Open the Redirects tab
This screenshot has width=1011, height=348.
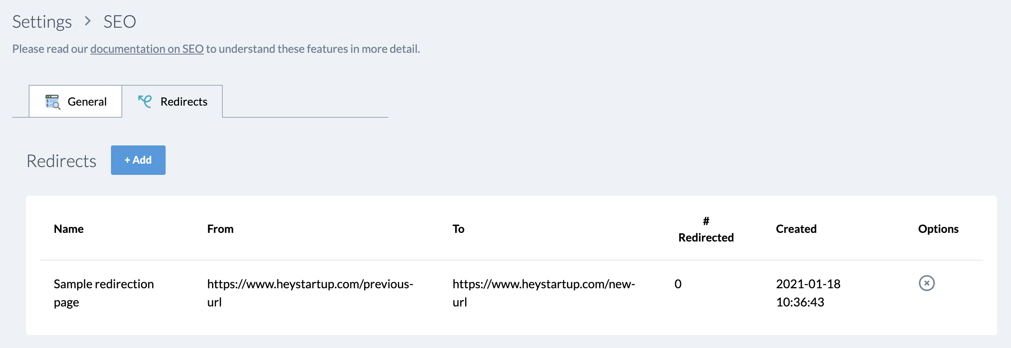(172, 101)
